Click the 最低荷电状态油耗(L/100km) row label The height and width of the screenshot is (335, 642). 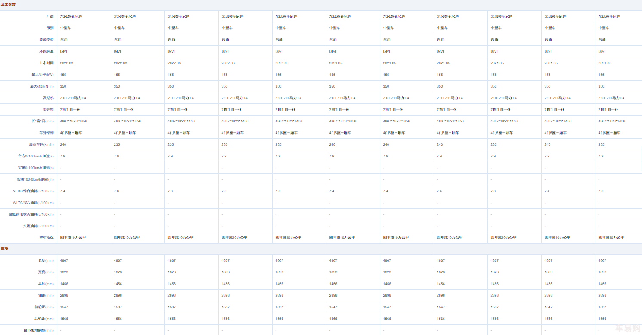coord(31,214)
